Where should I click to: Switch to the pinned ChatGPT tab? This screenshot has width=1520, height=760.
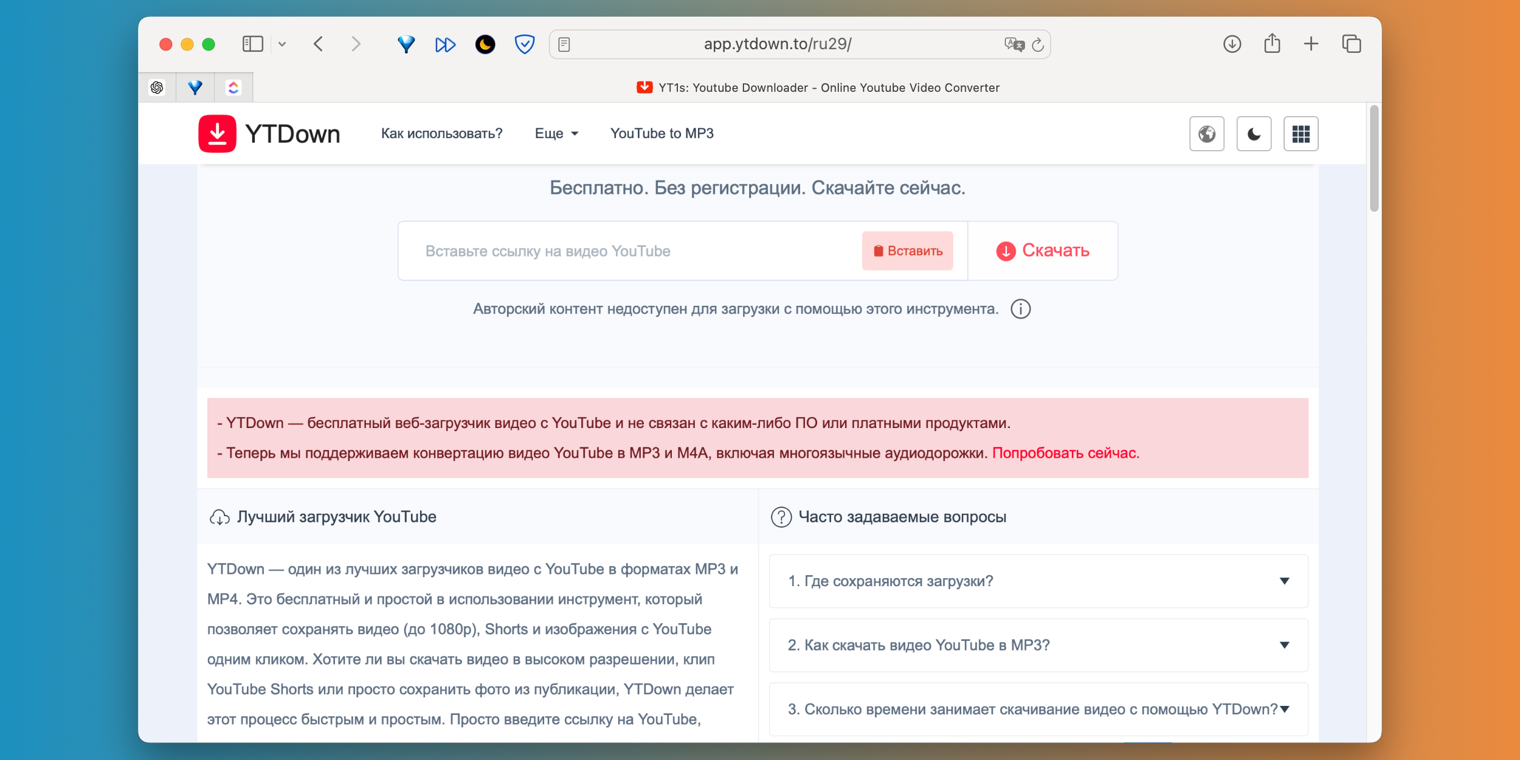tap(157, 88)
